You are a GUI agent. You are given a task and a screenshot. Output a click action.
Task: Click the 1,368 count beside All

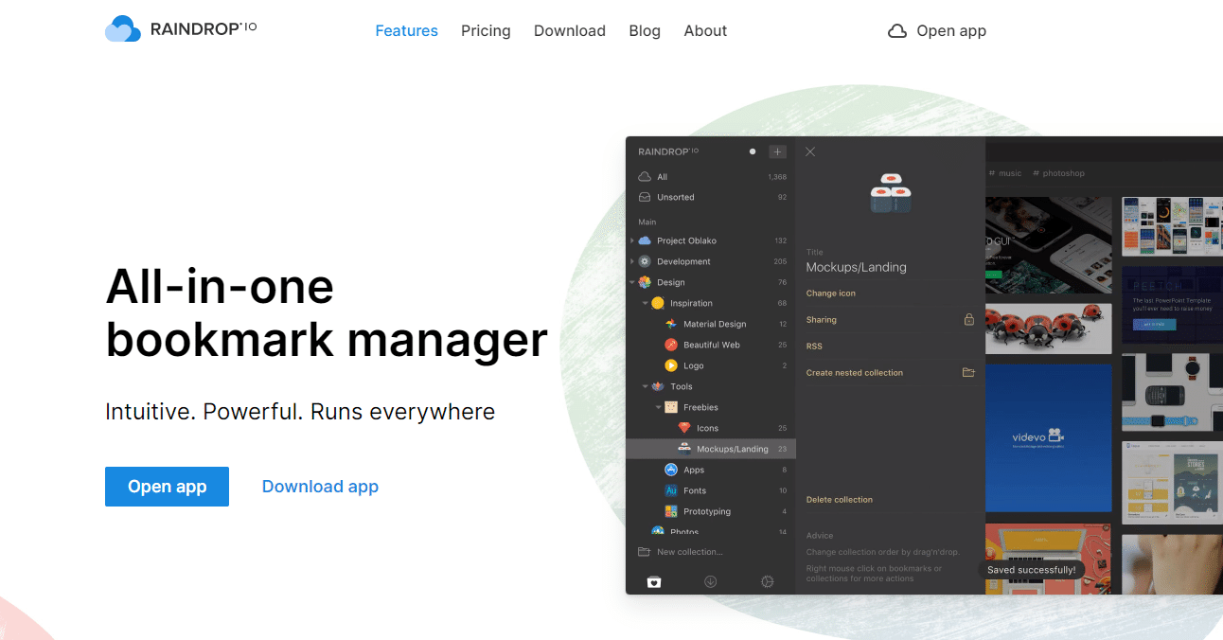(777, 177)
